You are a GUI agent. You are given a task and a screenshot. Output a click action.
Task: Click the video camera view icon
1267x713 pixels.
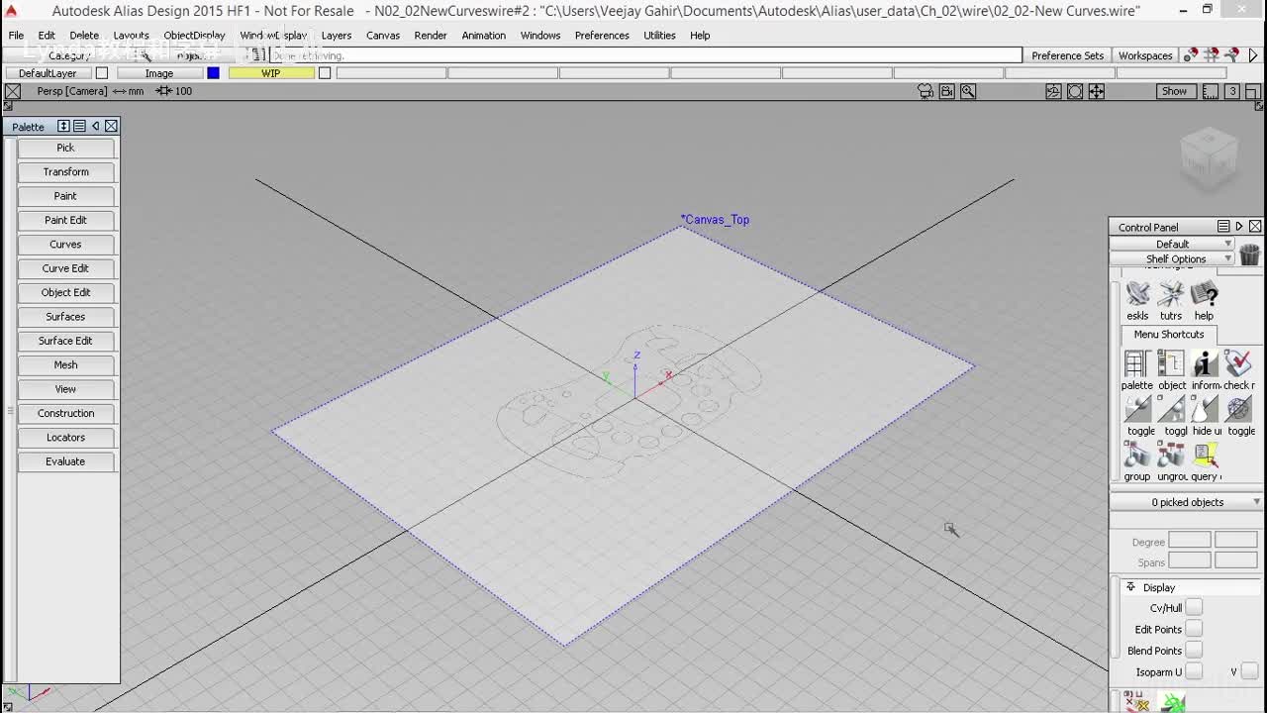click(x=947, y=91)
